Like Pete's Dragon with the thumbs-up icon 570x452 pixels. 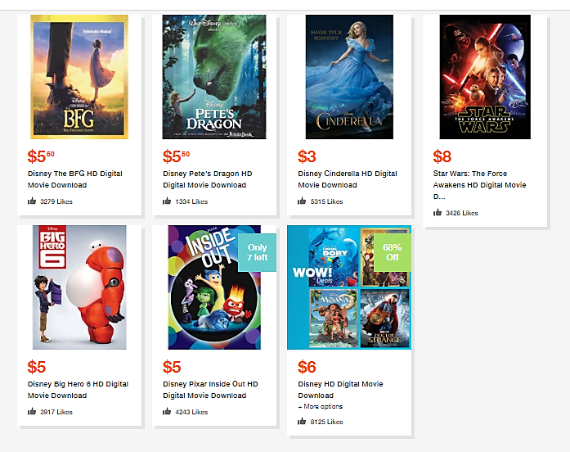pos(167,201)
